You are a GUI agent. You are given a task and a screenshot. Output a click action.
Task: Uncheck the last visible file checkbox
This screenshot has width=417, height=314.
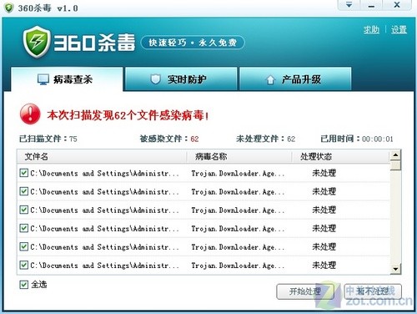(23, 265)
